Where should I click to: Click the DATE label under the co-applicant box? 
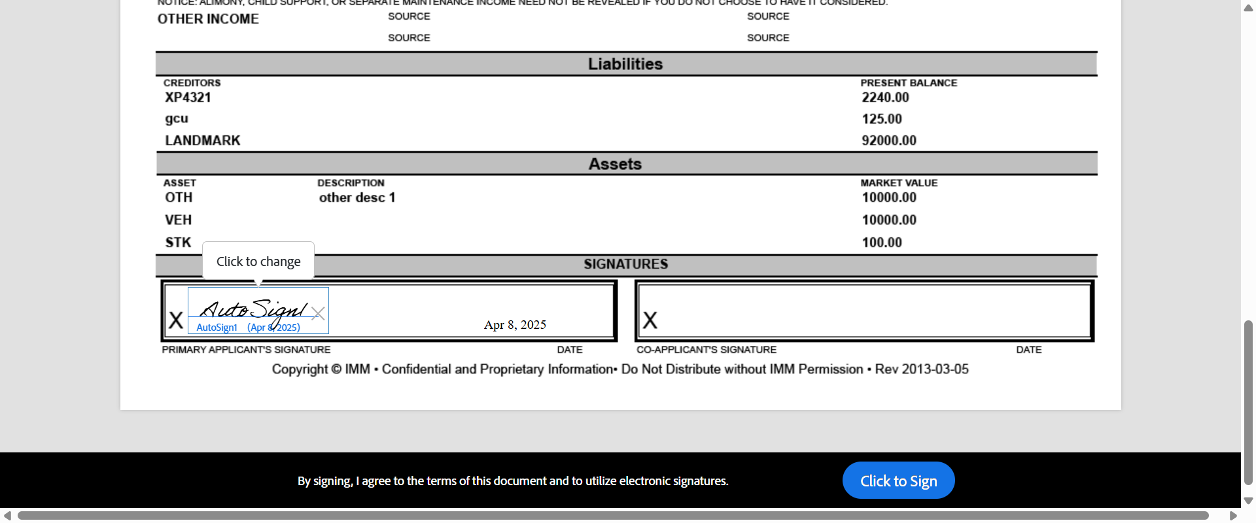pyautogui.click(x=1029, y=350)
